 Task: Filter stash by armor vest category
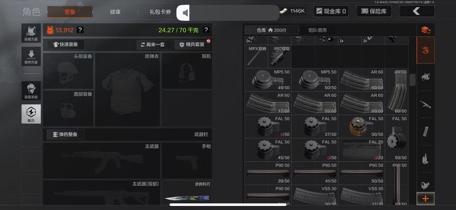425,77
